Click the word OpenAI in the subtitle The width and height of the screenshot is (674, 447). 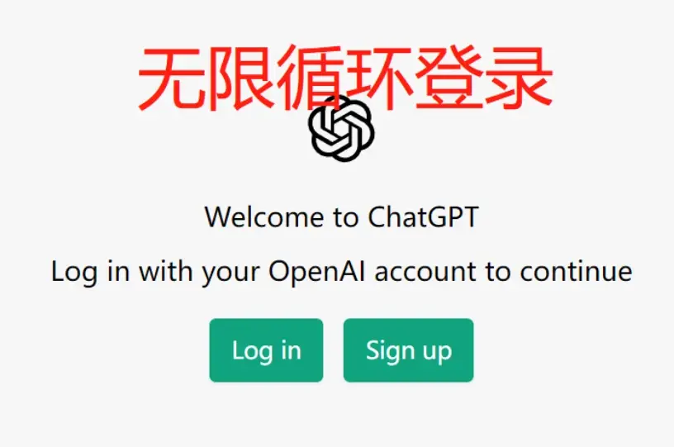coord(317,271)
